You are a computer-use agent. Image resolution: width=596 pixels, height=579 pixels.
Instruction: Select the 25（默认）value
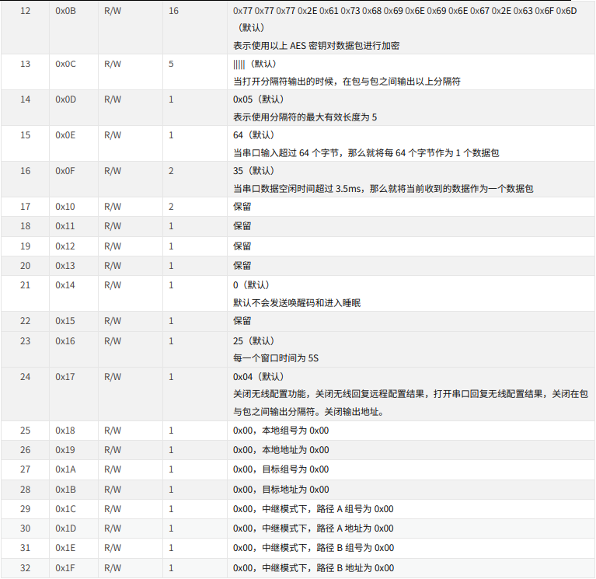tap(253, 341)
